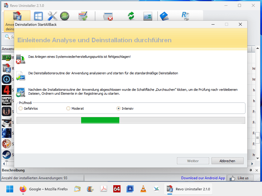Select the red Republic emblem app icon

tap(7, 144)
